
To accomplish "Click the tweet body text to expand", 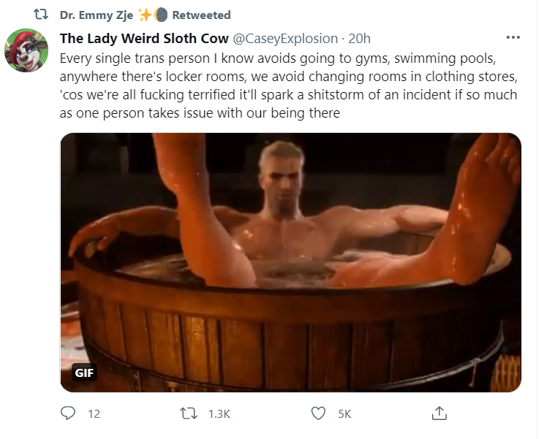I will click(x=288, y=85).
